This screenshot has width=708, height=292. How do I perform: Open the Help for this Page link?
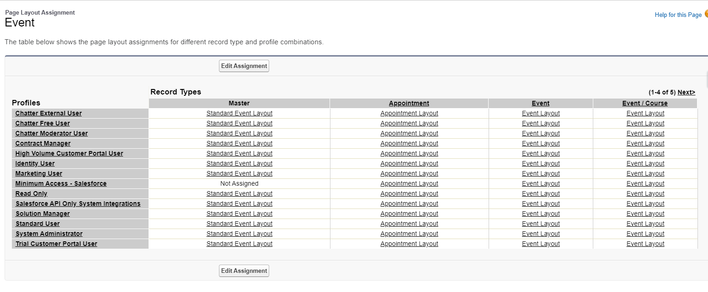tap(678, 15)
